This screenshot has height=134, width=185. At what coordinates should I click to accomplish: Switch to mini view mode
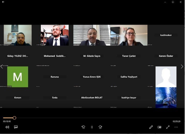(159, 127)
